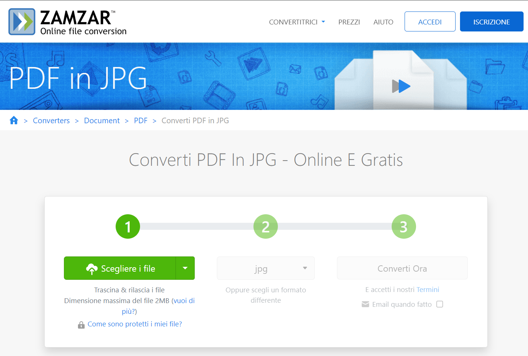Click the play arrows on the banner file graphic

click(401, 86)
